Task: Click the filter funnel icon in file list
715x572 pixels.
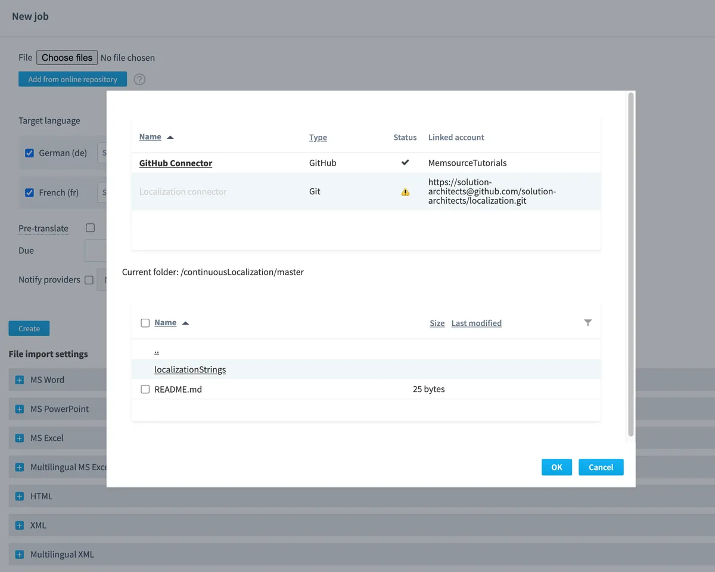Action: [588, 322]
